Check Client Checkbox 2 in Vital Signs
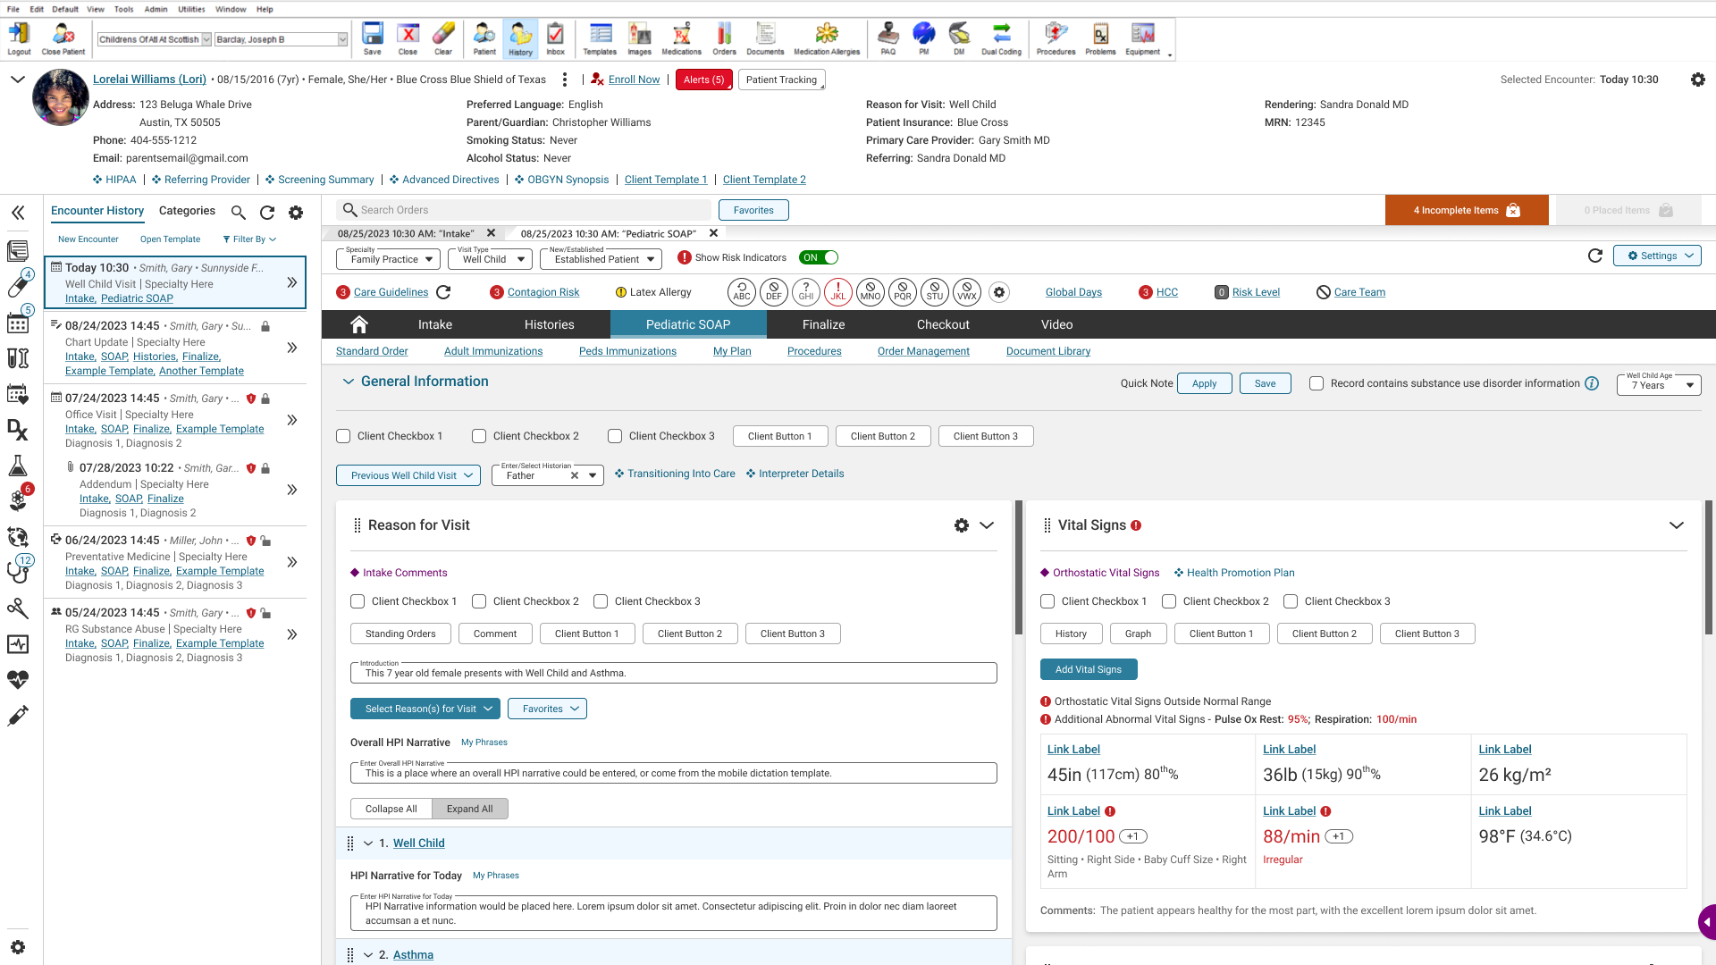This screenshot has width=1716, height=965. pos(1169,601)
